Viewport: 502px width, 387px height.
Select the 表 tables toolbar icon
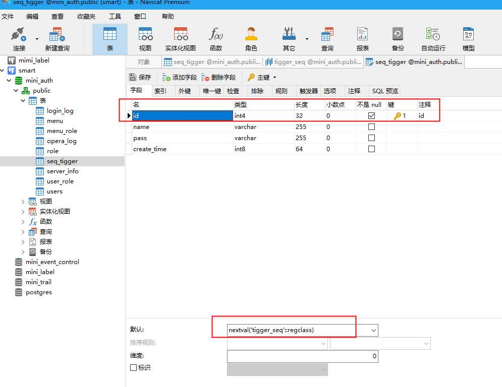tap(110, 39)
